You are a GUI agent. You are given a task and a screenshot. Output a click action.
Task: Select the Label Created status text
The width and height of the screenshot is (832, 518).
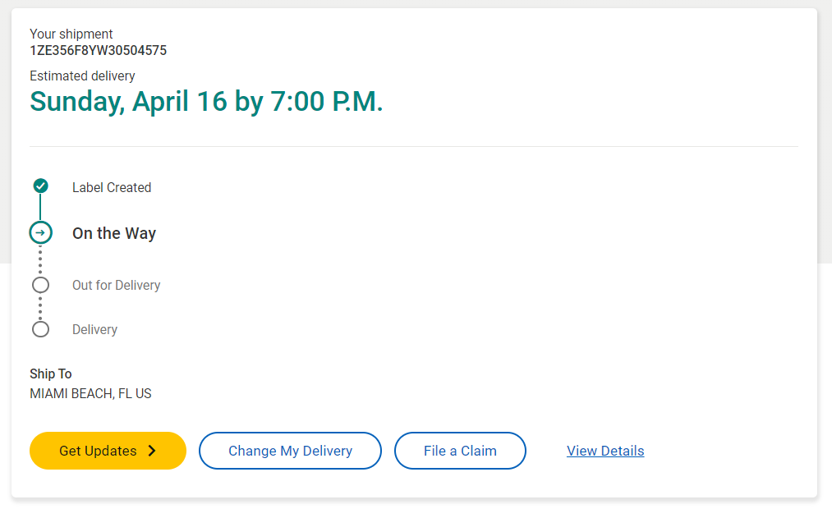click(x=112, y=187)
